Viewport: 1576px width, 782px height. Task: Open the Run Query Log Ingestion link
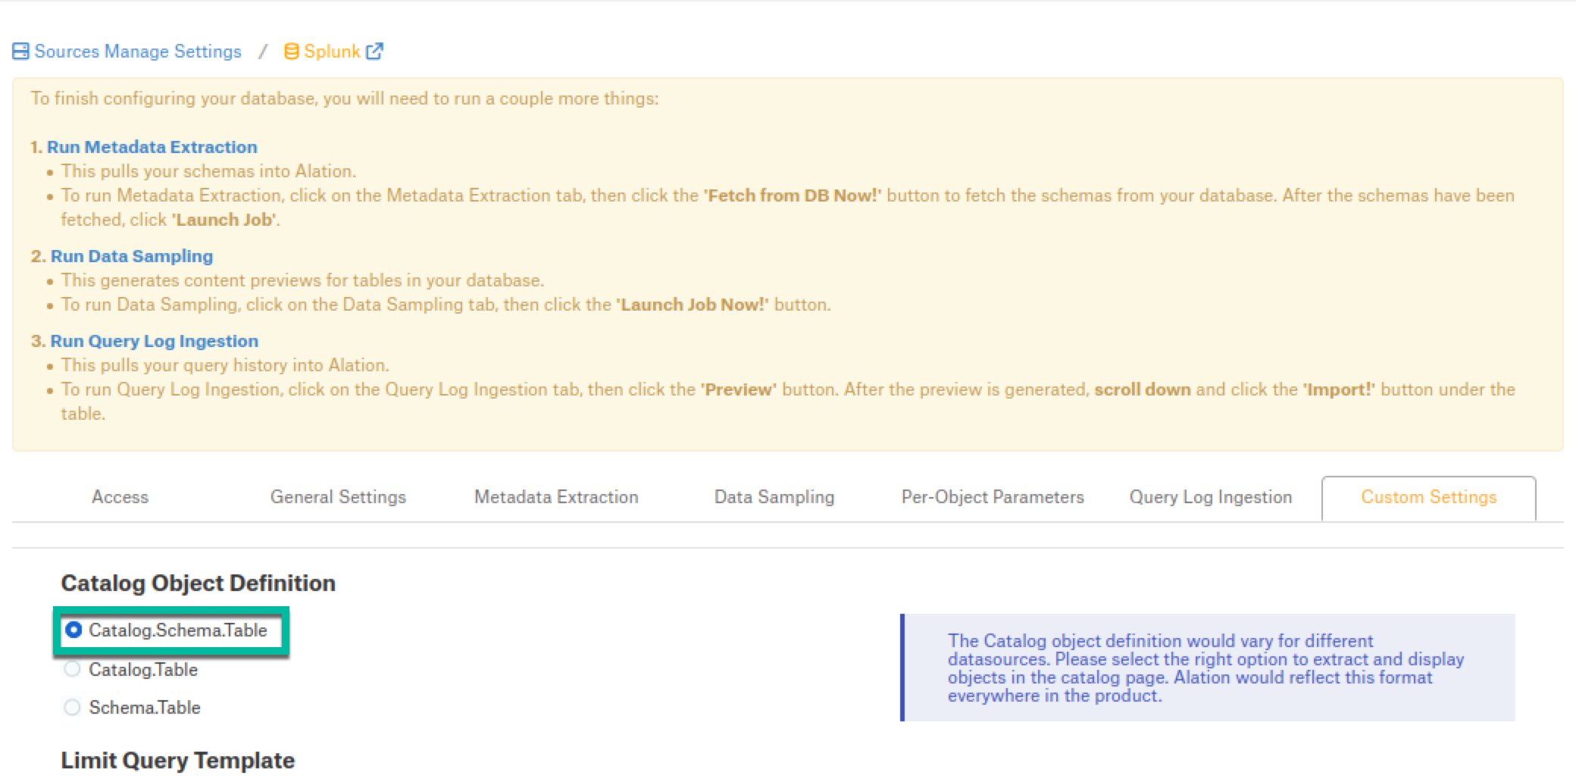155,341
